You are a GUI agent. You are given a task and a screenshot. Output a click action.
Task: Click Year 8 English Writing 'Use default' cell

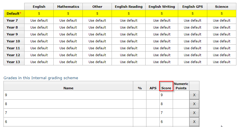pos(162,27)
